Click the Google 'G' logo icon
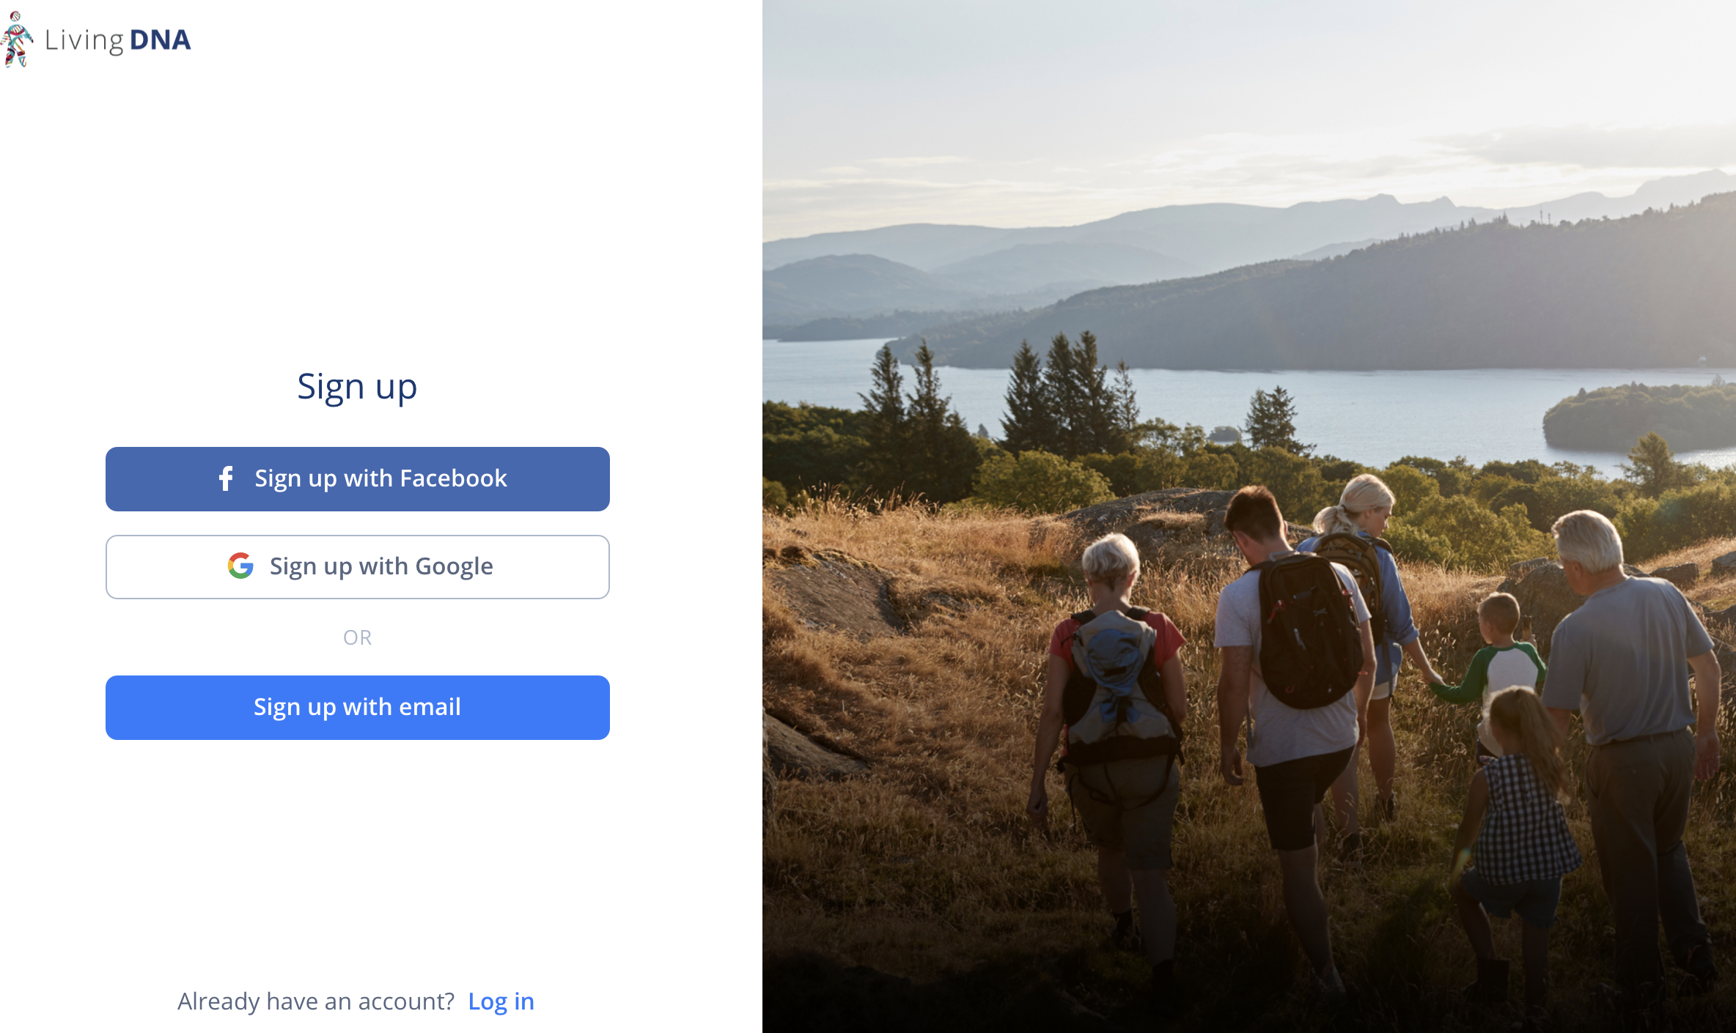This screenshot has height=1033, width=1736. 240,566
